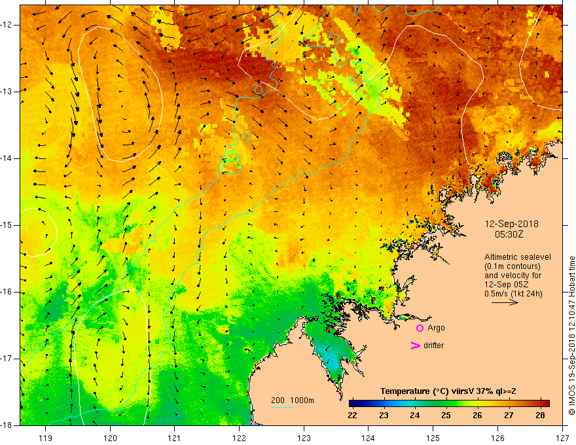Screen dimensions: 576x445
Task: Click latitude axis label '-12'
Action: [7, 25]
